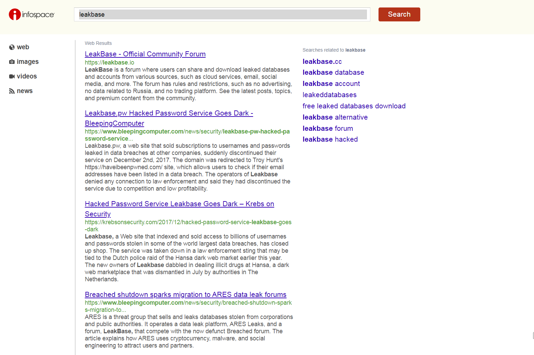Click the camera icon beside images
This screenshot has height=355, width=534.
click(x=12, y=62)
